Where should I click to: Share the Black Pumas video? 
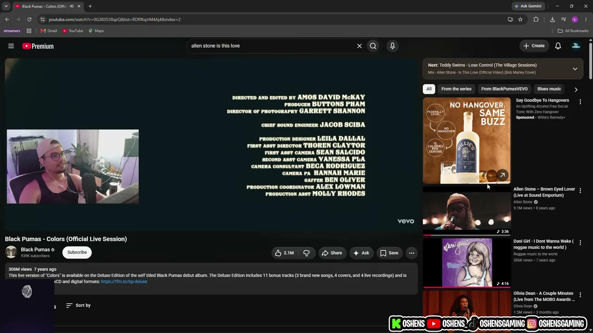pyautogui.click(x=332, y=253)
